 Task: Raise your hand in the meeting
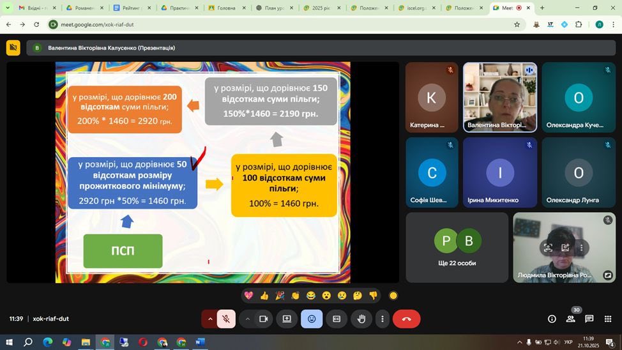click(361, 319)
